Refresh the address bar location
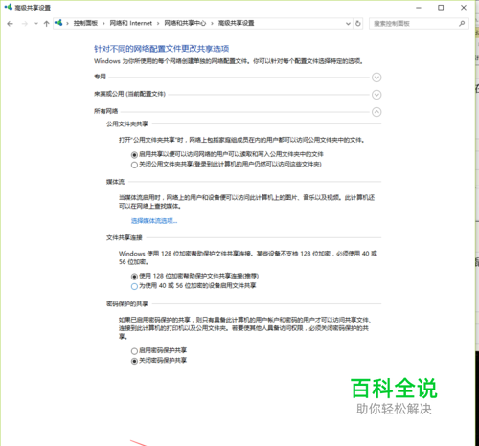Image resolution: width=479 pixels, height=446 pixels. pos(358,24)
